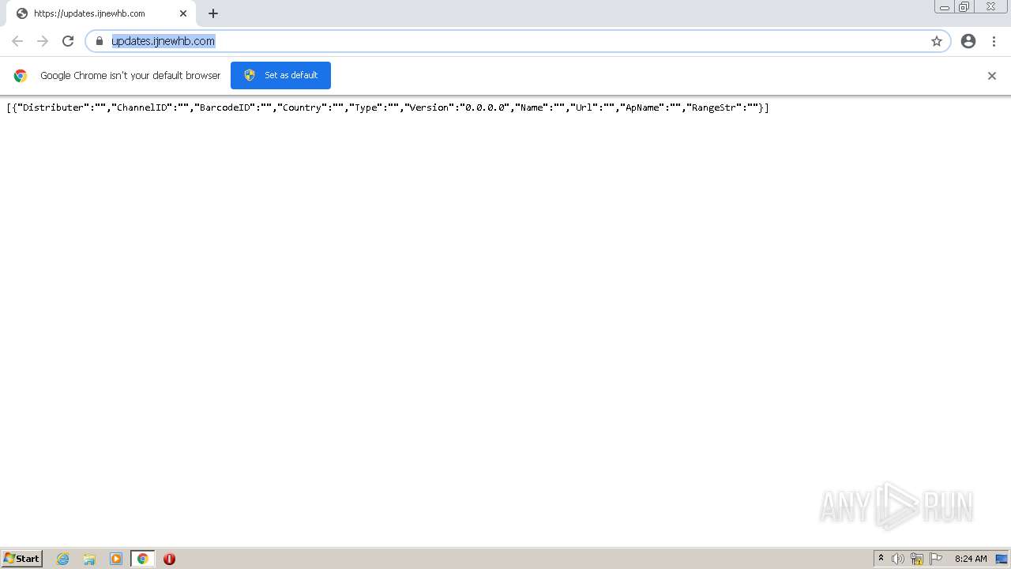Click the "BarcodeID" key in the JSON
The height and width of the screenshot is (569, 1011).
point(224,107)
